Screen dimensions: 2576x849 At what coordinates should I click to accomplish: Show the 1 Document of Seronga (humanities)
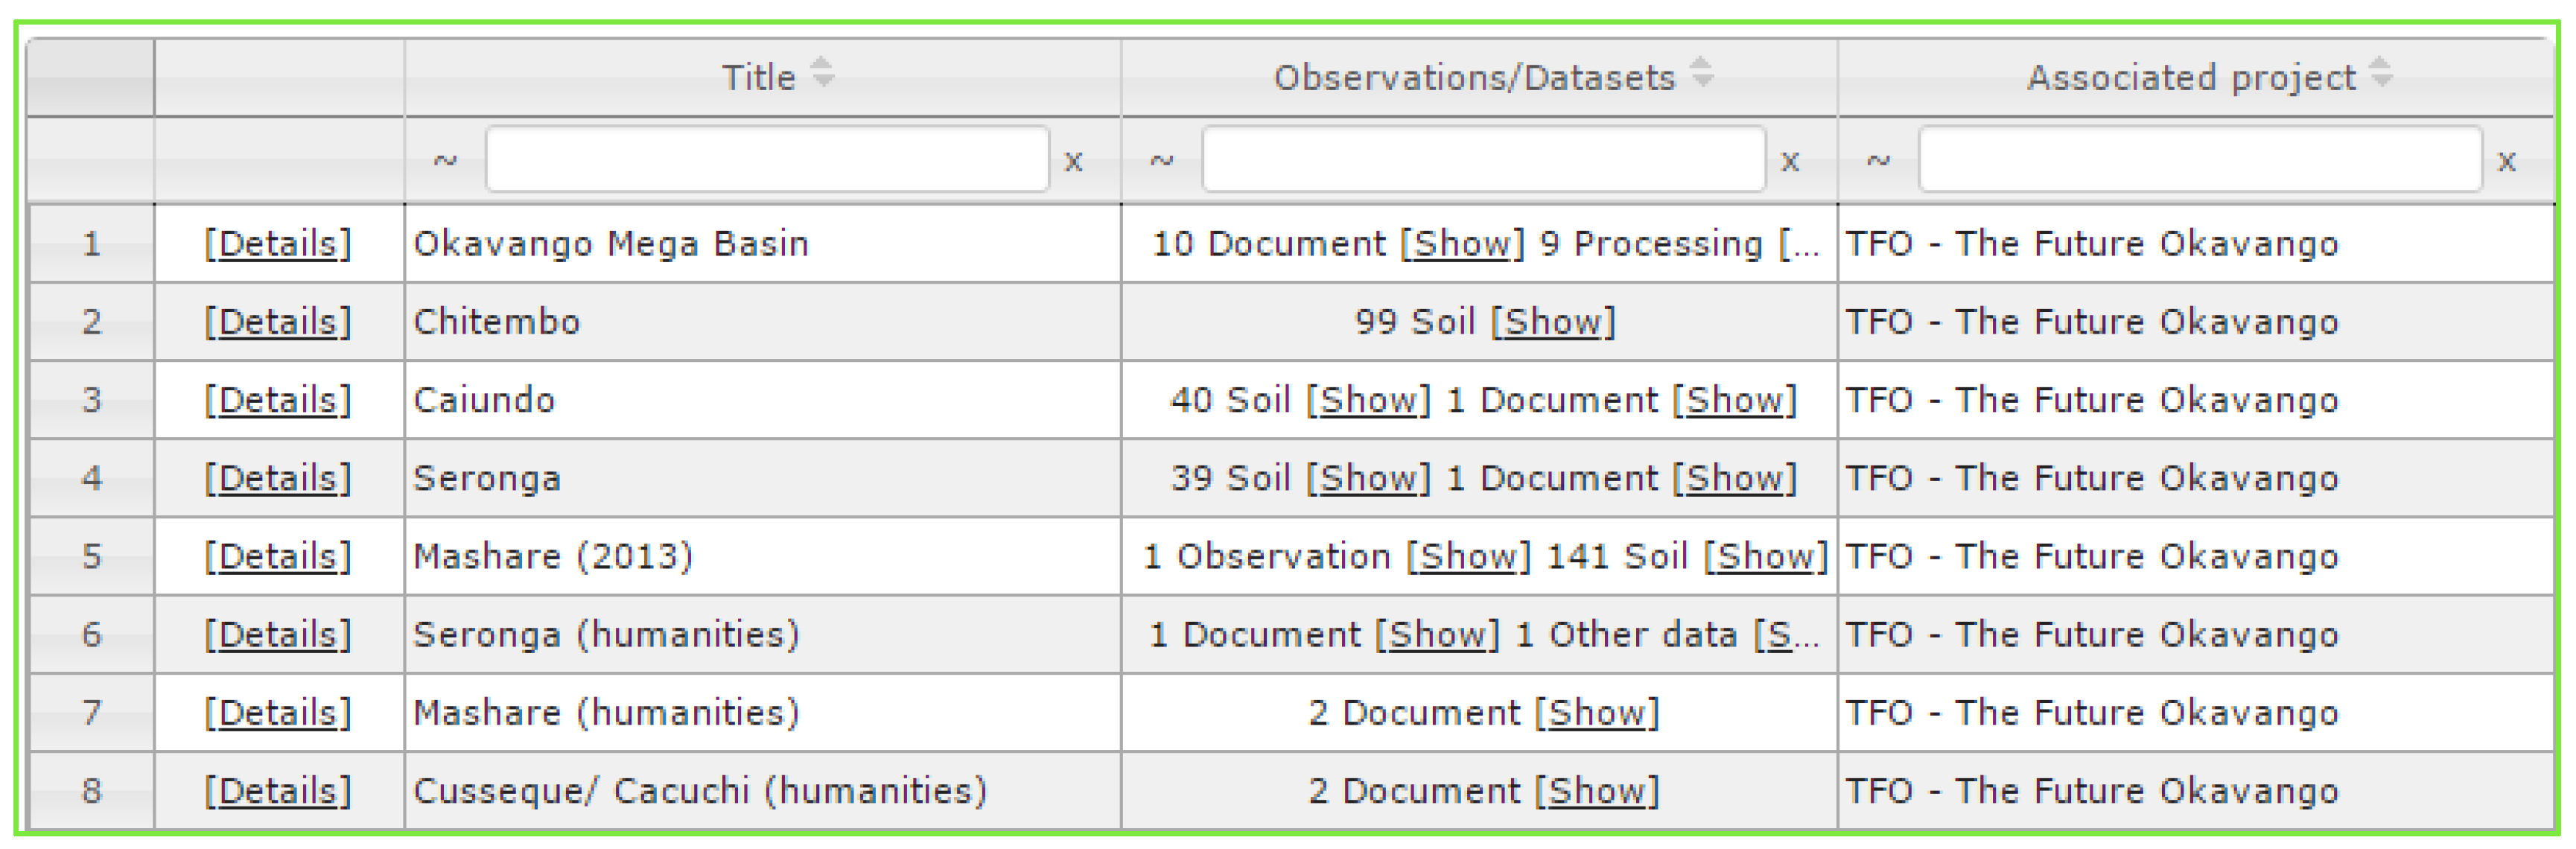click(1438, 634)
